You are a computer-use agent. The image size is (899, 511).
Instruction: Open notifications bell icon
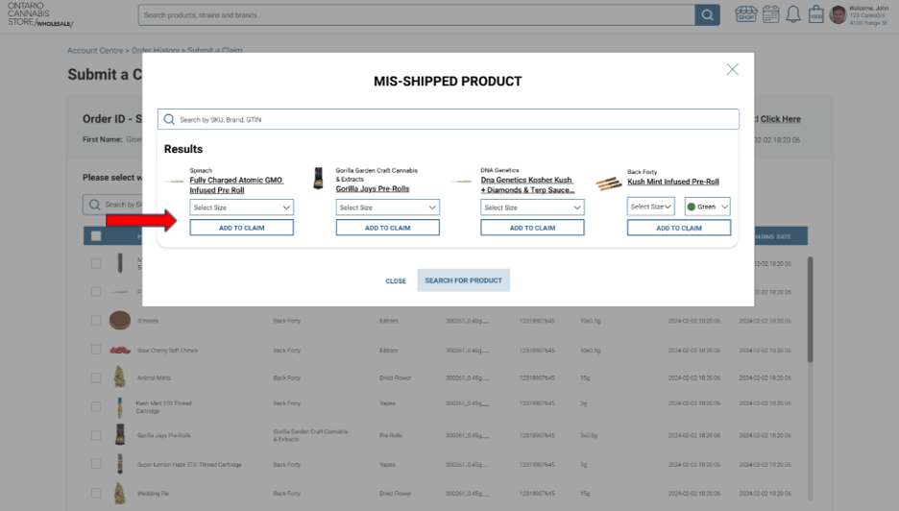793,14
